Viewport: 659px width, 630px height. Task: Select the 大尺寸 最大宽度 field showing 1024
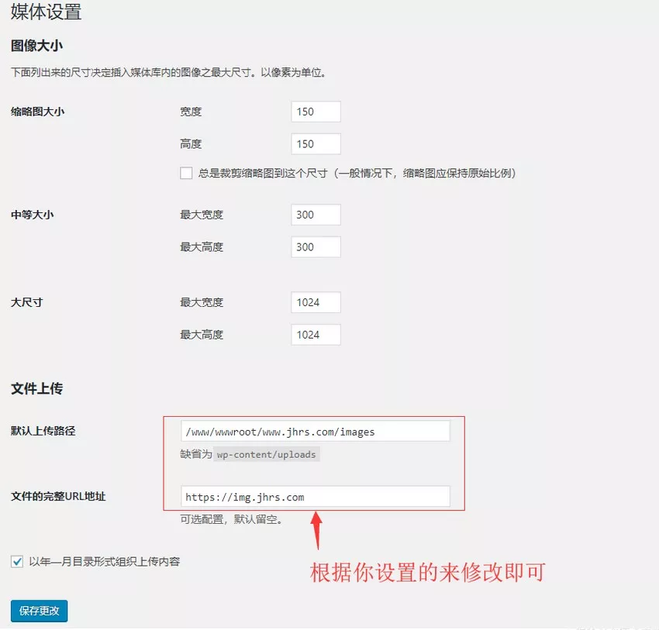pos(315,302)
